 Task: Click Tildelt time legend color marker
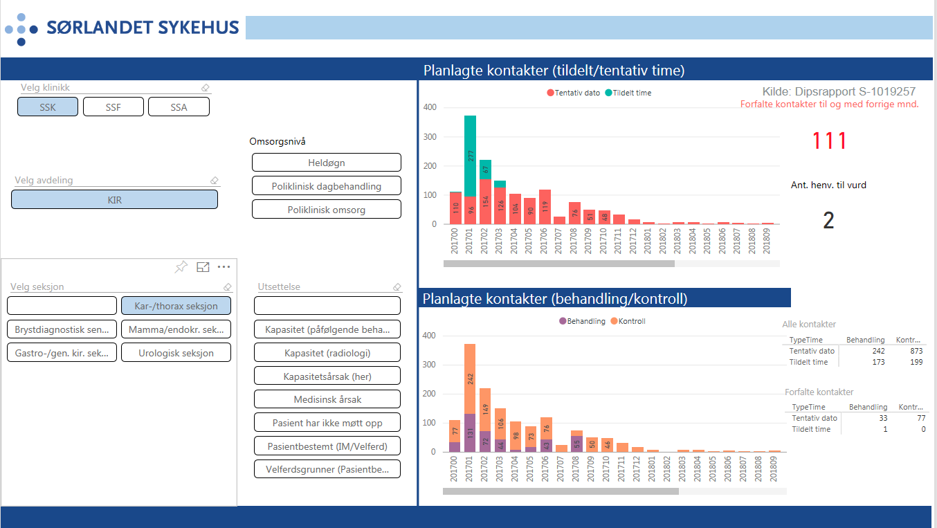pos(608,93)
